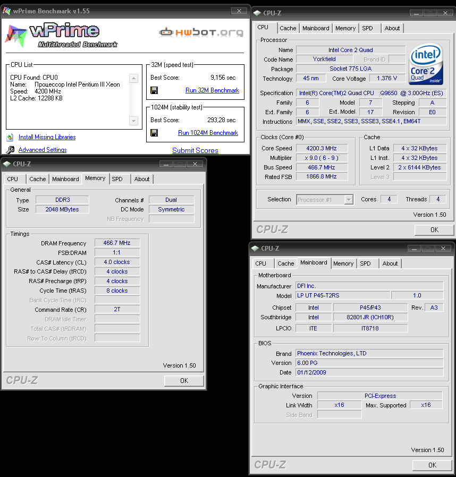Click OK in CPU-Z memory window
Viewport: 456px width, 477px height.
pyautogui.click(x=184, y=381)
